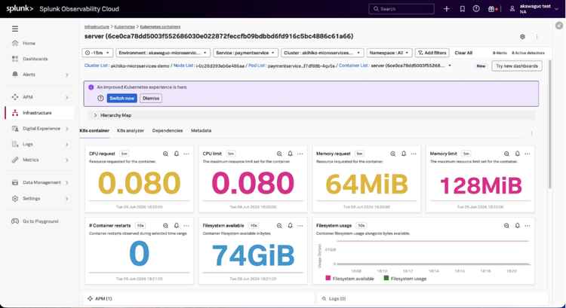Open the Cluster List link

(x=96, y=66)
